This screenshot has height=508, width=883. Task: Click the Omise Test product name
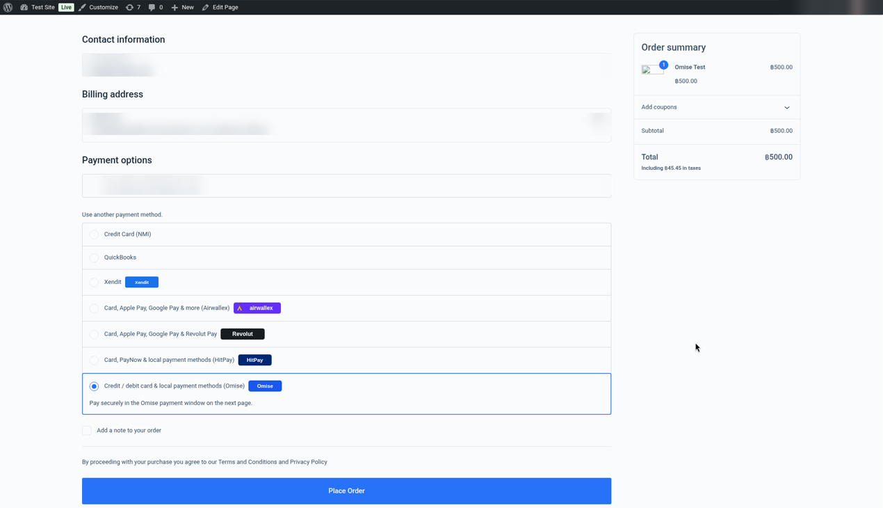pos(690,68)
